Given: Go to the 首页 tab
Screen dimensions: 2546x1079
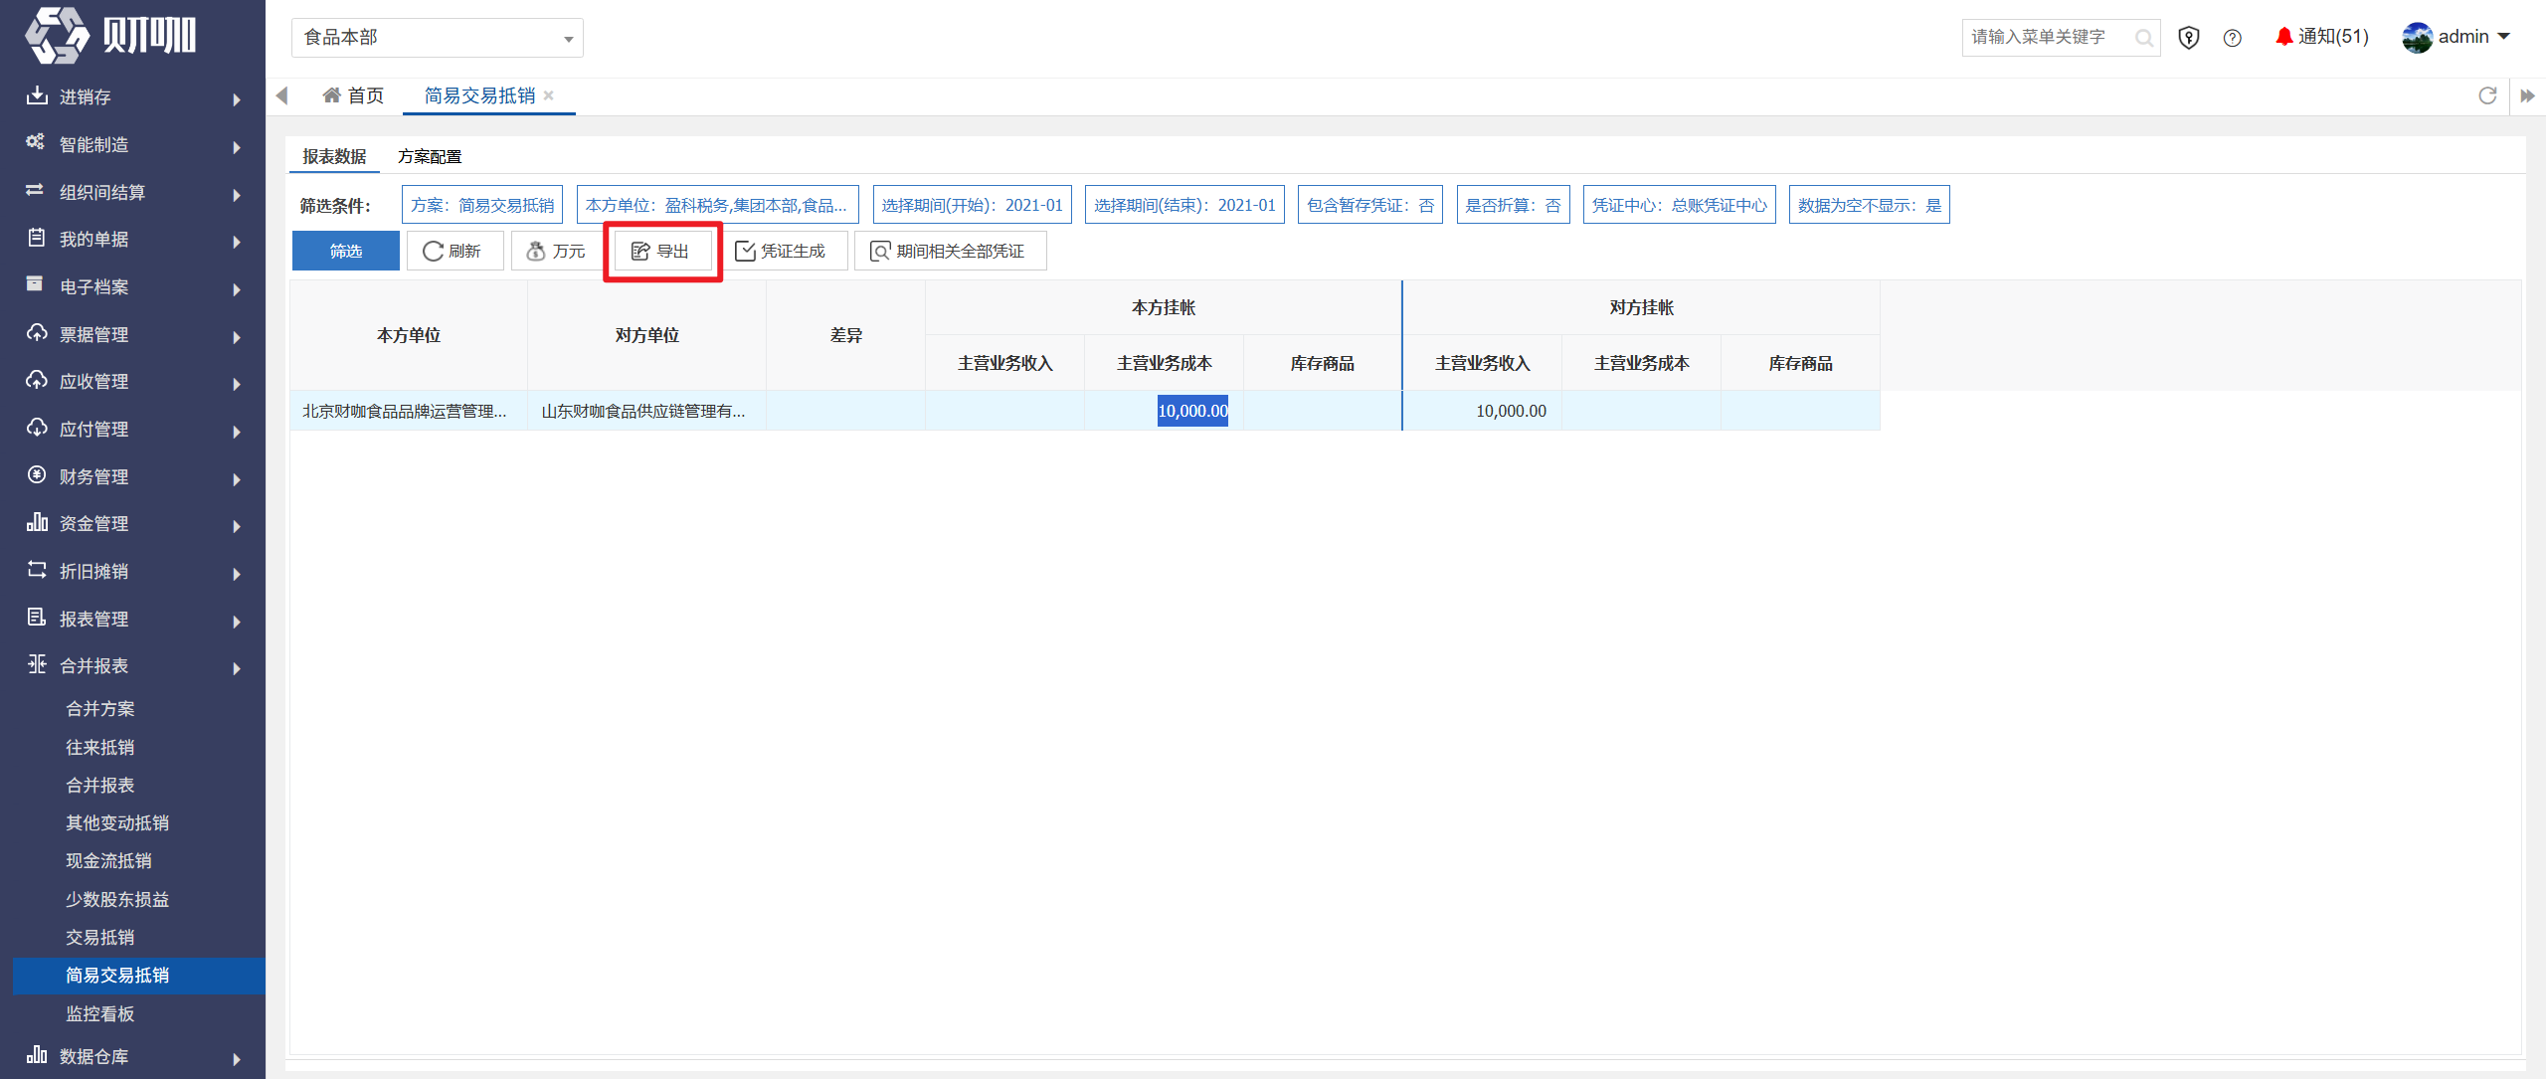Looking at the screenshot, I should point(354,95).
